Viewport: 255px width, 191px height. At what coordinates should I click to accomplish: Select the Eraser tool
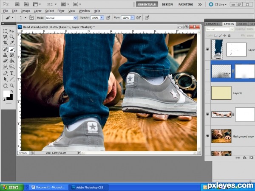[6, 61]
